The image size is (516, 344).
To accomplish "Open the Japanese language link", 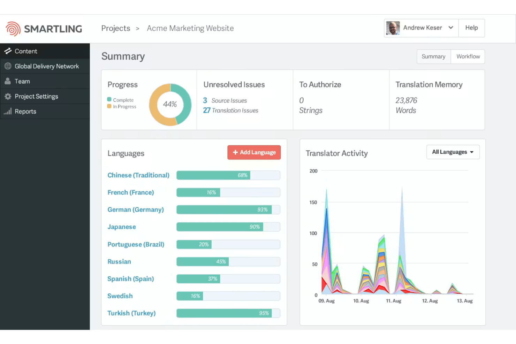I will [x=122, y=227].
